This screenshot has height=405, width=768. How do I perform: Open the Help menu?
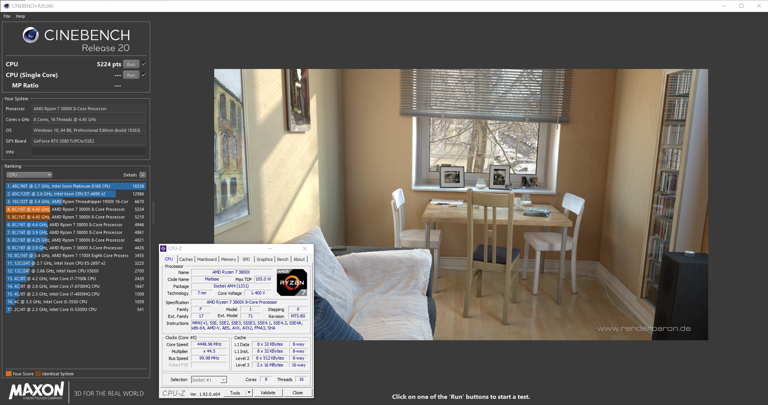pyautogui.click(x=20, y=16)
